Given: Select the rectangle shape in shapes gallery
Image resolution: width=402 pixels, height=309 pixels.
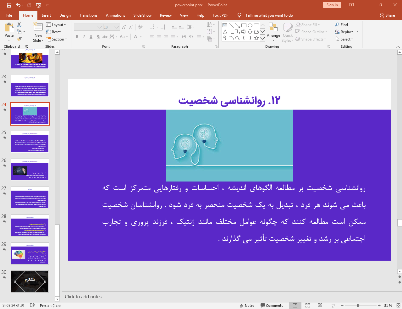Looking at the screenshot, I should pos(244,25).
